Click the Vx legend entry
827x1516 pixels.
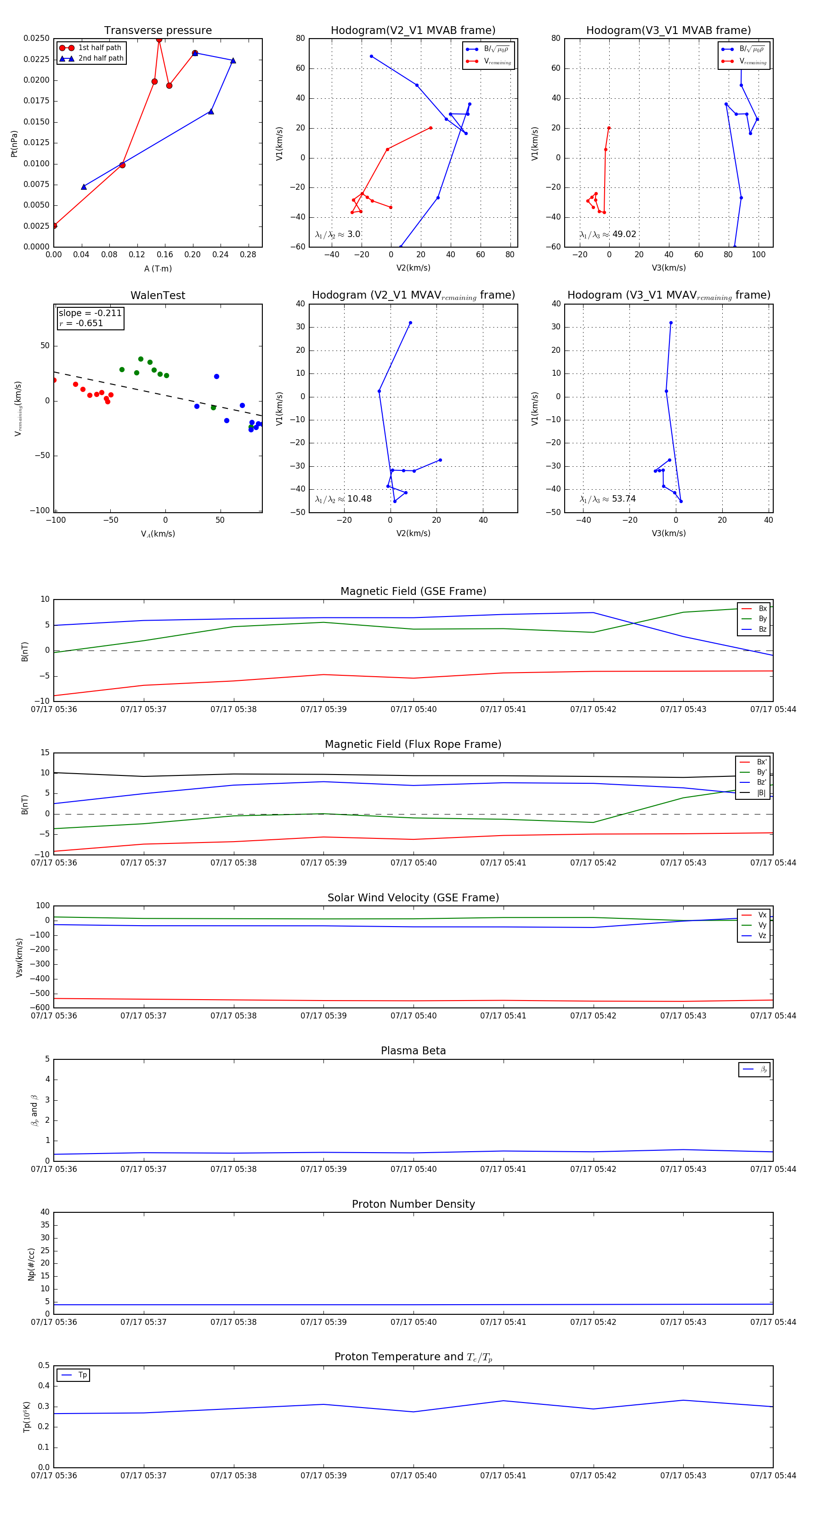click(x=754, y=915)
